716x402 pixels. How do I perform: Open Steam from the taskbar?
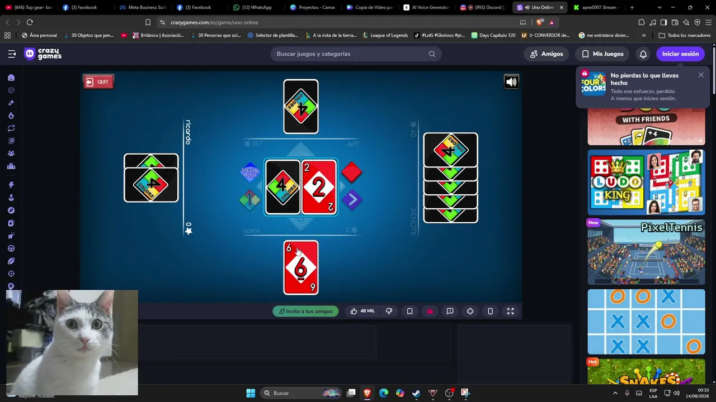click(x=416, y=393)
